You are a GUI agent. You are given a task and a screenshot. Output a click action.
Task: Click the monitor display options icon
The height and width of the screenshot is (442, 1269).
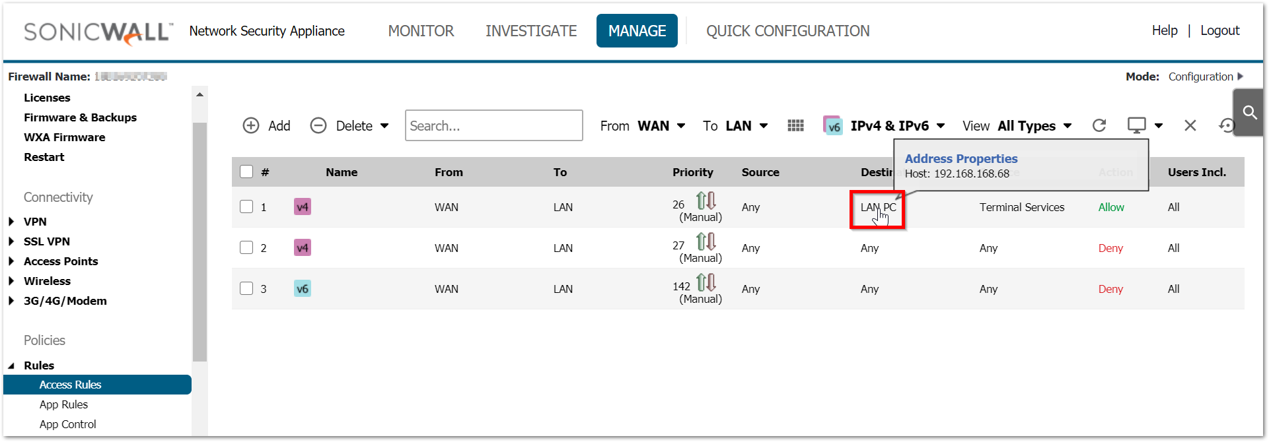[1136, 125]
